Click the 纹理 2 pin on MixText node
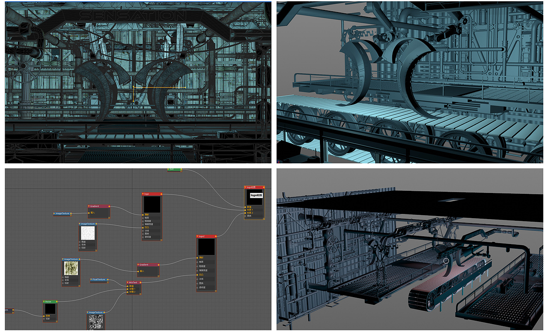Image resolution: width=548 pixels, height=331 pixels. [x=128, y=292]
